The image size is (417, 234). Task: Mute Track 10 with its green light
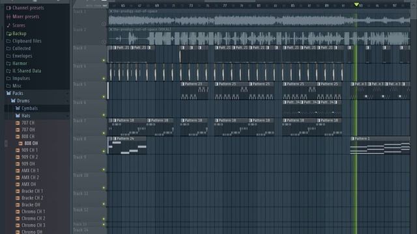(x=104, y=188)
